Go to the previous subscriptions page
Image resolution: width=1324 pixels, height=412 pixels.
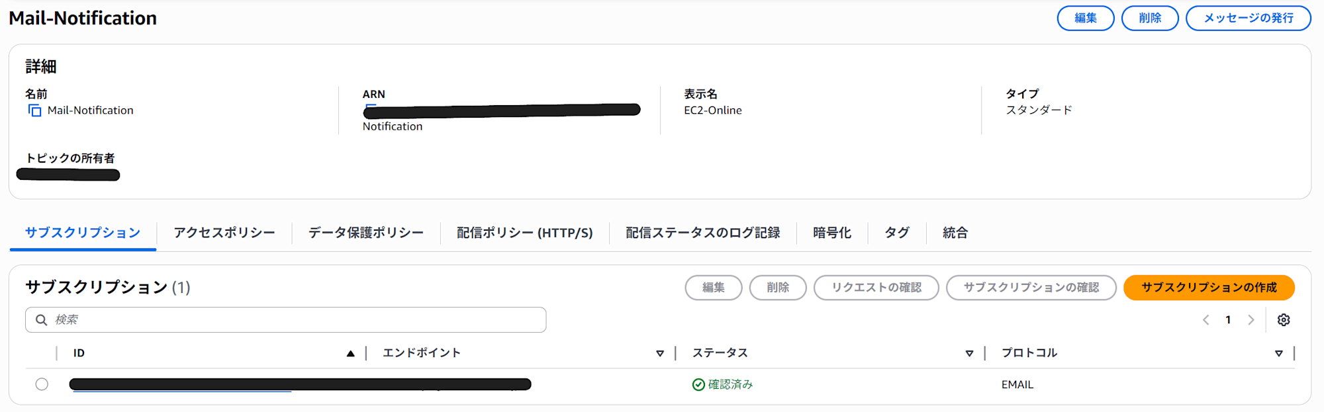tap(1206, 320)
